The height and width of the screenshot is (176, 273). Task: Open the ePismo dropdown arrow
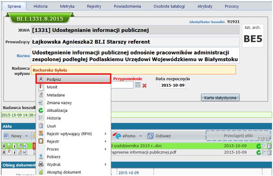(x=141, y=136)
